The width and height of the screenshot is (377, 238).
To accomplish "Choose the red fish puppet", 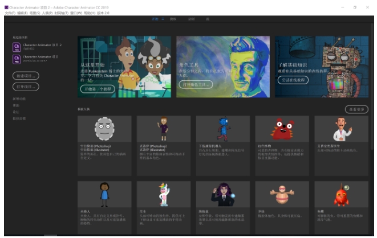I will click(x=342, y=194).
